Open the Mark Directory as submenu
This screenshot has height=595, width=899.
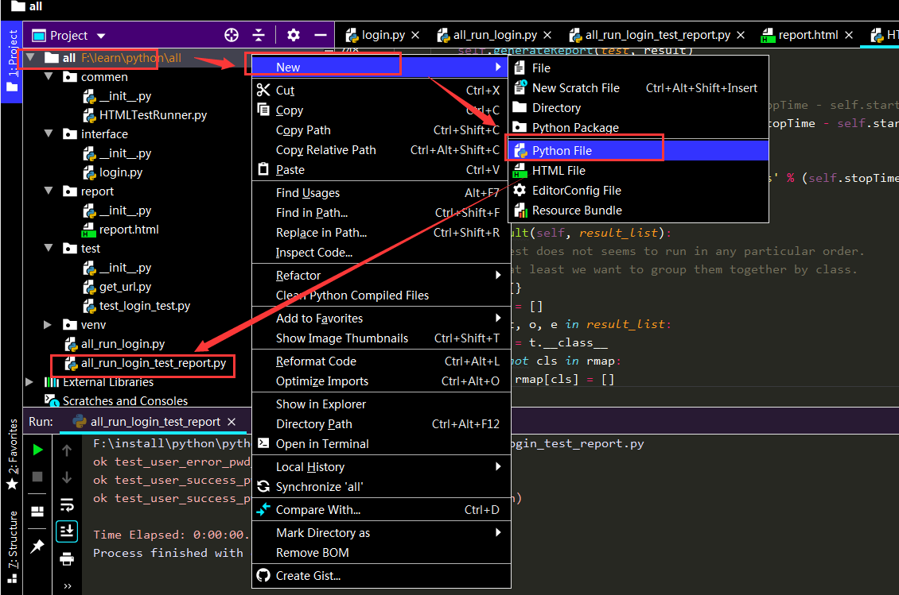[381, 532]
